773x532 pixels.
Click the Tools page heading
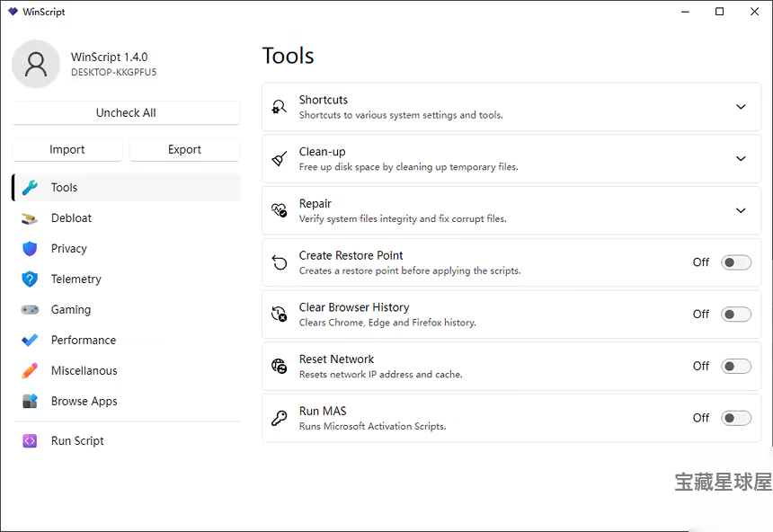[x=288, y=56]
